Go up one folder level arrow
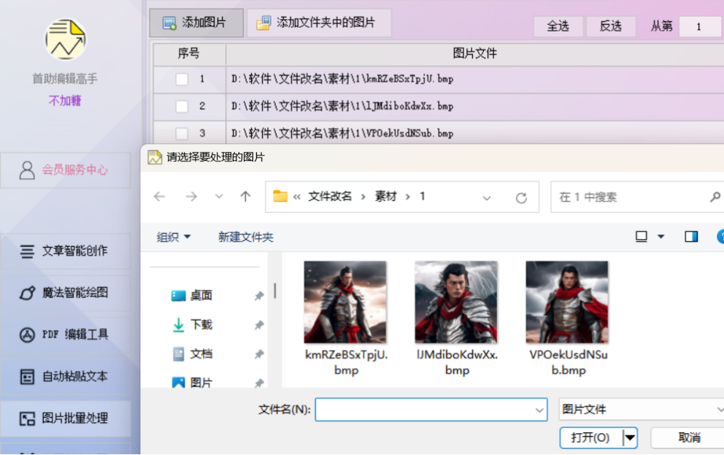The width and height of the screenshot is (724, 455). [245, 196]
